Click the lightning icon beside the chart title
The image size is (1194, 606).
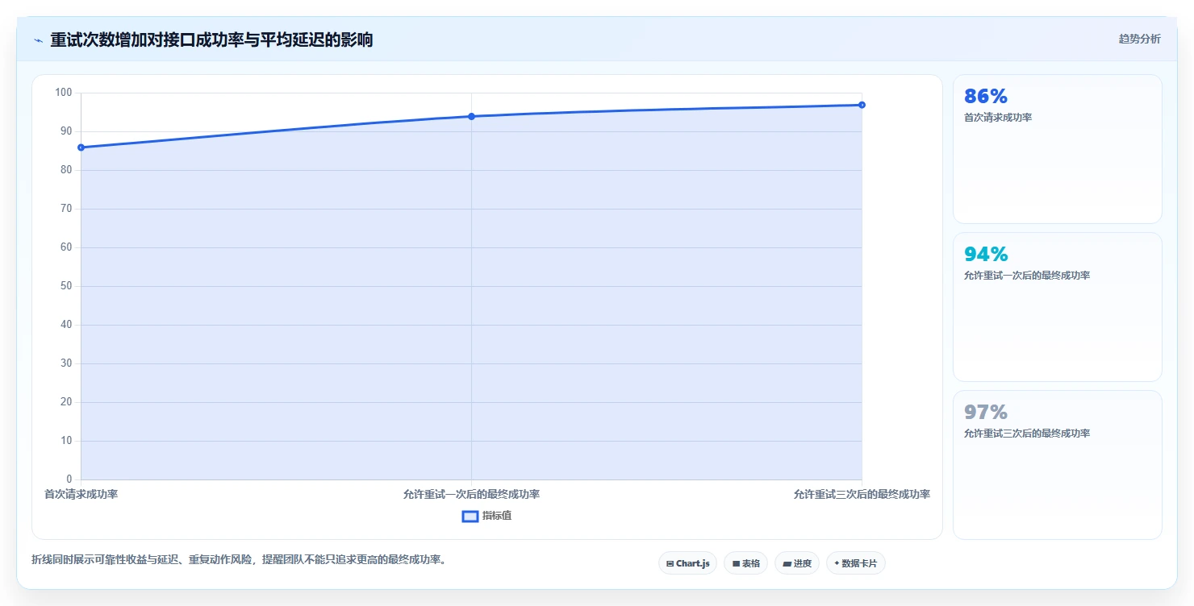(x=38, y=39)
